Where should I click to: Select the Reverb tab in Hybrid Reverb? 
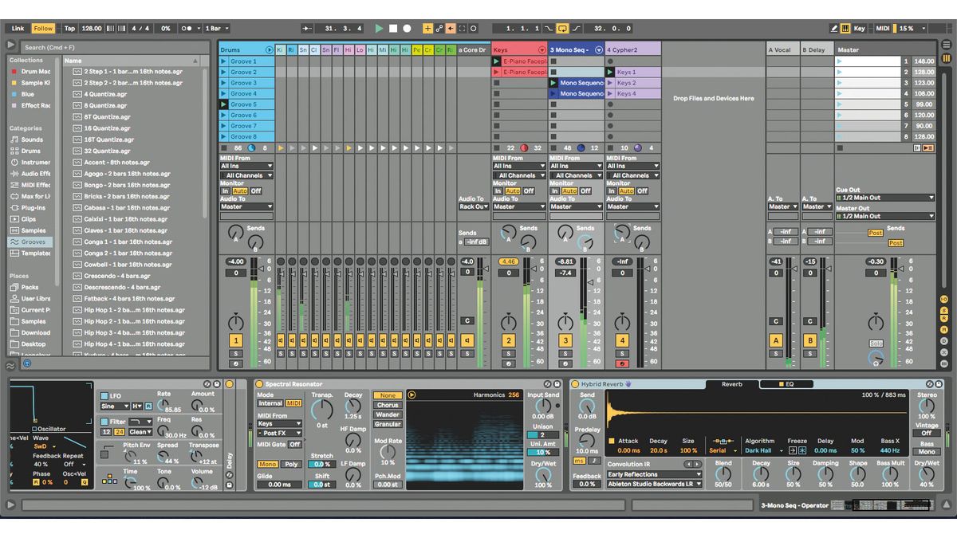[731, 385]
